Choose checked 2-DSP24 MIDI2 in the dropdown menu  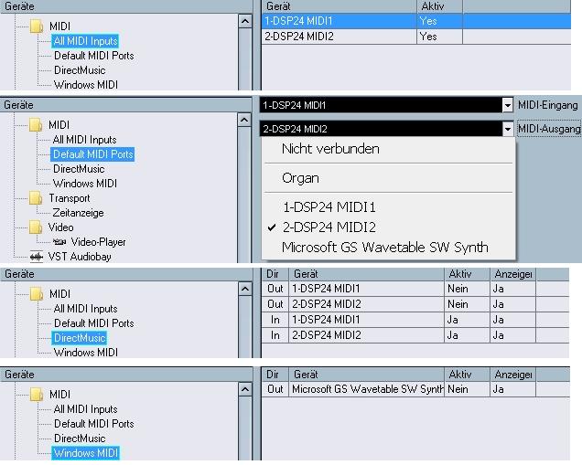coord(329,227)
